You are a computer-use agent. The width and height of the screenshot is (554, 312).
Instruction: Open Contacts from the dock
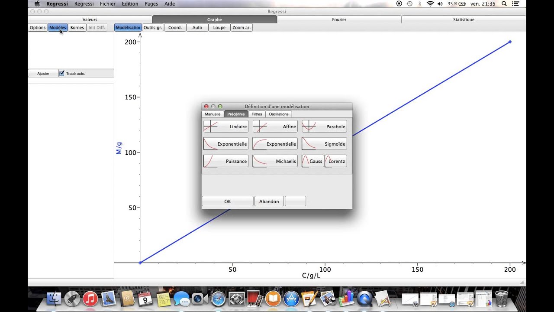click(127, 299)
